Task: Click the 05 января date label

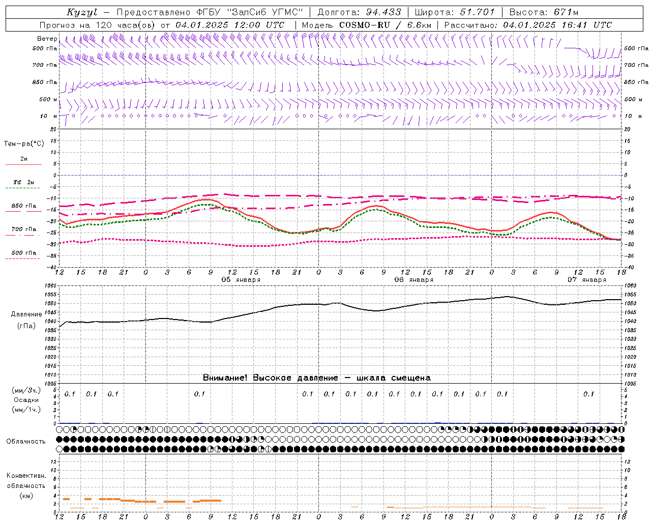Action: (x=241, y=280)
